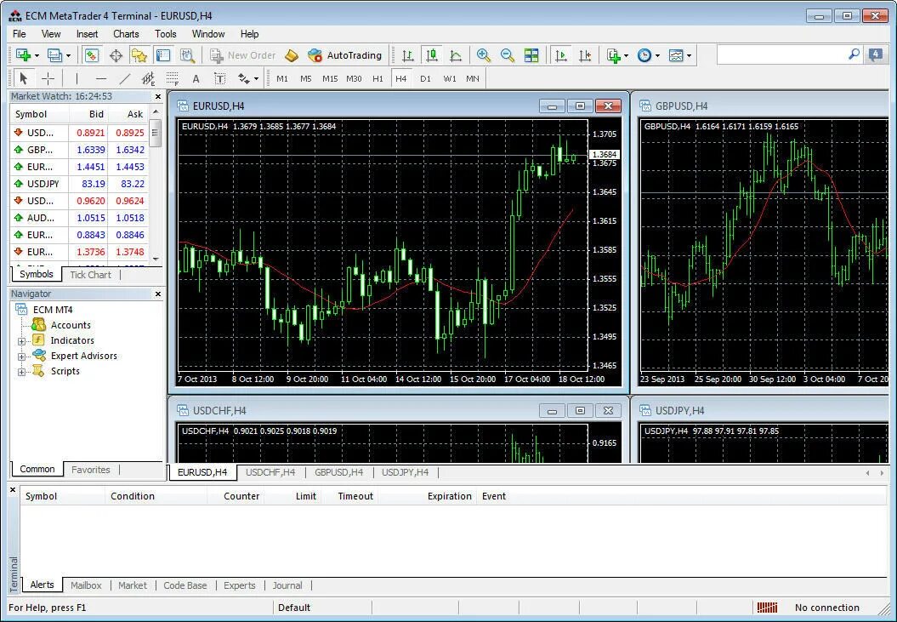Click the chat notification icon showing 4
897x622 pixels.
point(875,55)
